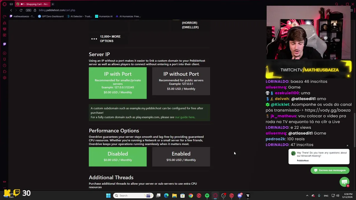Open Extensions icon in sidebar

coord(4,72)
